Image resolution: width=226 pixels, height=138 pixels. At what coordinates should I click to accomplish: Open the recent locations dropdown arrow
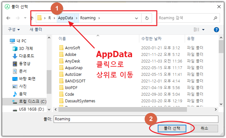coord(25,18)
